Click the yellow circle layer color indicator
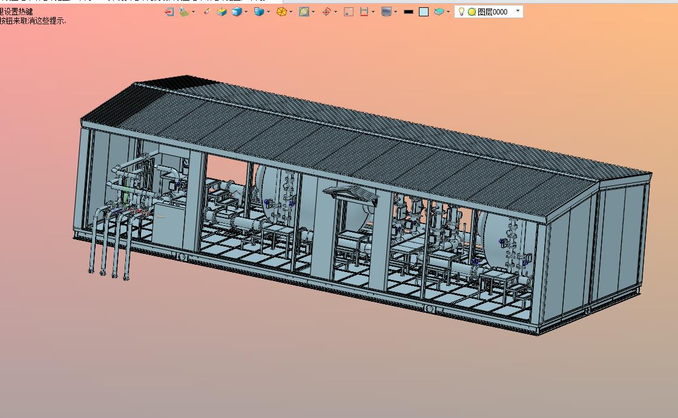 (x=472, y=12)
